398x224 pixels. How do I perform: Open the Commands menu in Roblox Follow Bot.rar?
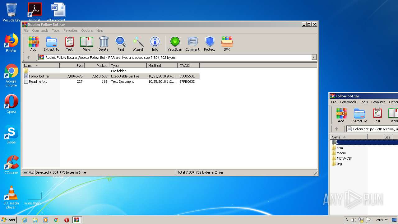40,30
